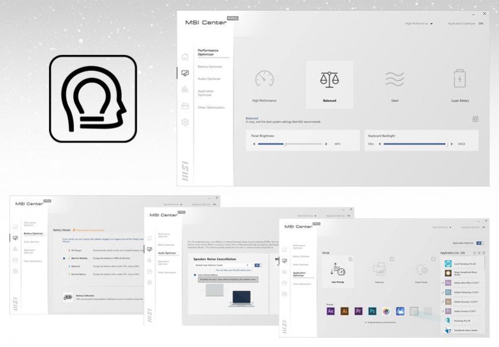Select the monitor Features icon in the Performance Optimizer window
Viewport: 499px width, 347px height.
pyautogui.click(x=185, y=73)
